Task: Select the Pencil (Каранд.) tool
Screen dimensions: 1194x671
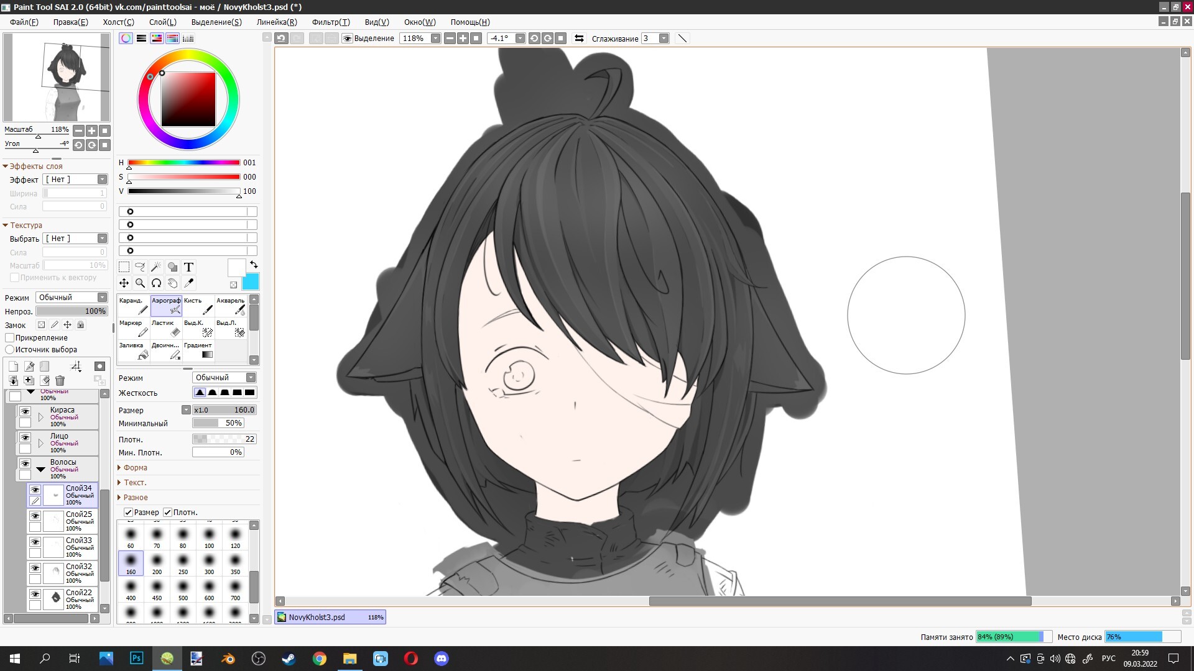Action: [x=134, y=306]
